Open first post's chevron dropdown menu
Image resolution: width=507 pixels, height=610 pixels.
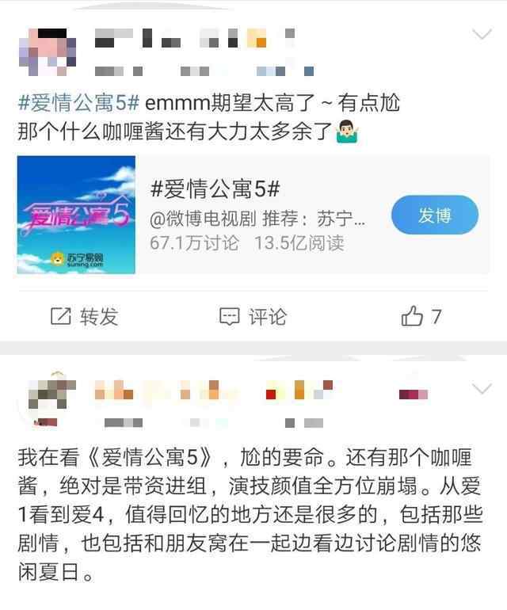tap(482, 34)
